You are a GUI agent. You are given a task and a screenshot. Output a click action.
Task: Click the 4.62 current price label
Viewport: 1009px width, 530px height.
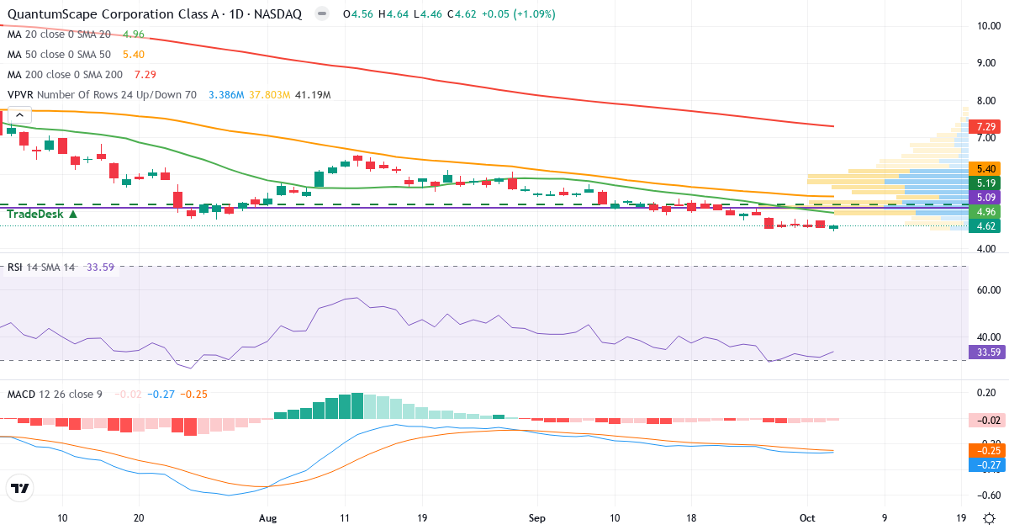[x=984, y=225]
